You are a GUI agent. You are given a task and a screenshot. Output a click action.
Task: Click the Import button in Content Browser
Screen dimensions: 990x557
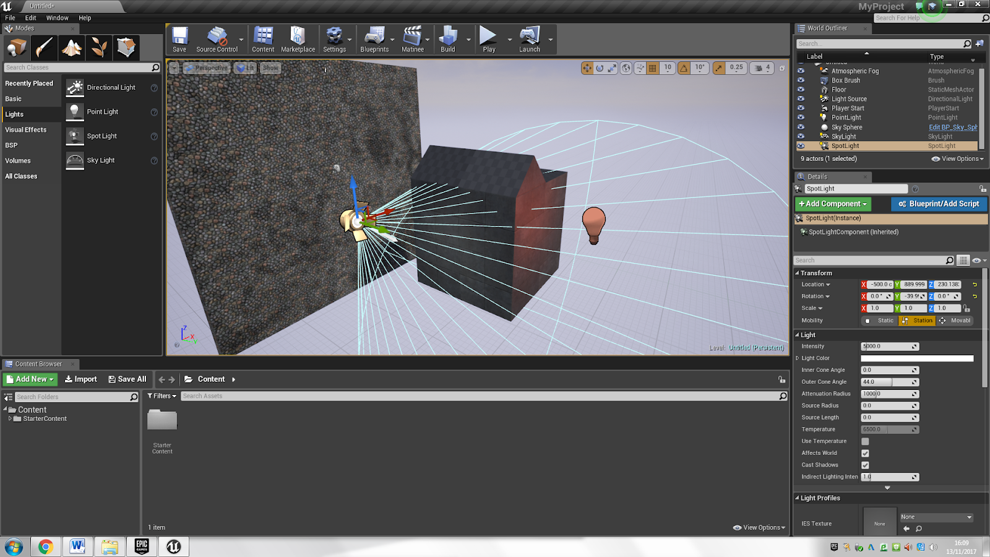tap(81, 379)
